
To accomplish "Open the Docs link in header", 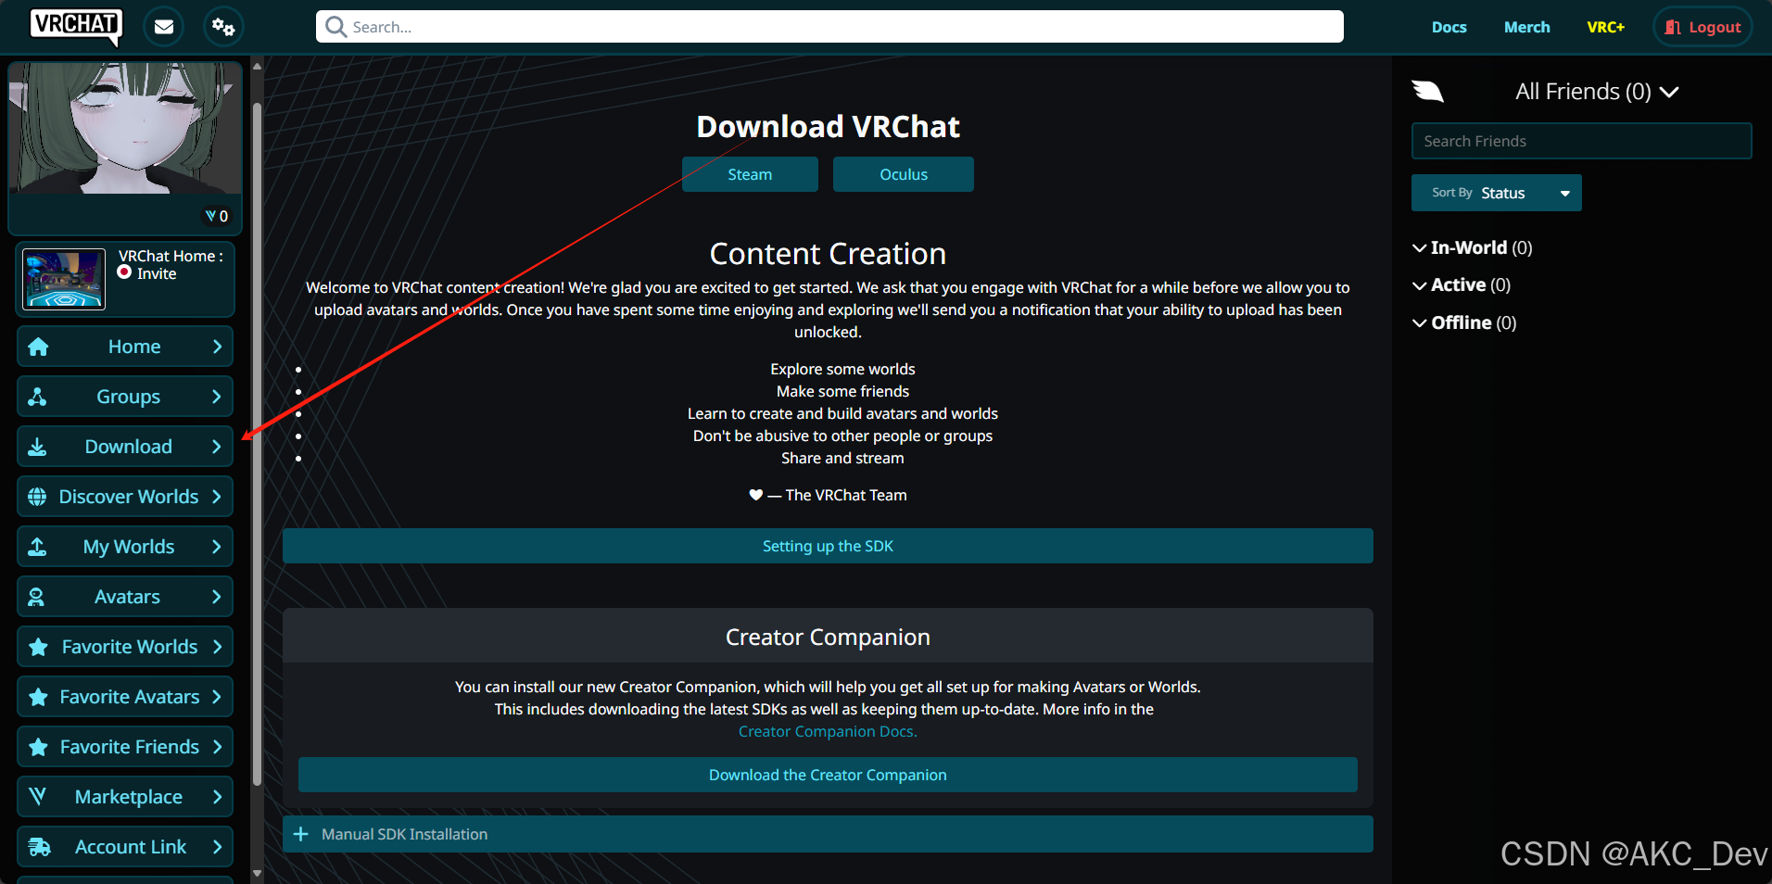I will pyautogui.click(x=1449, y=27).
